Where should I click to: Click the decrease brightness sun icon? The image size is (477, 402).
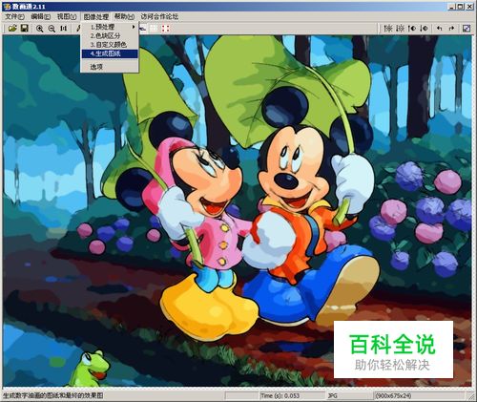tap(401, 29)
